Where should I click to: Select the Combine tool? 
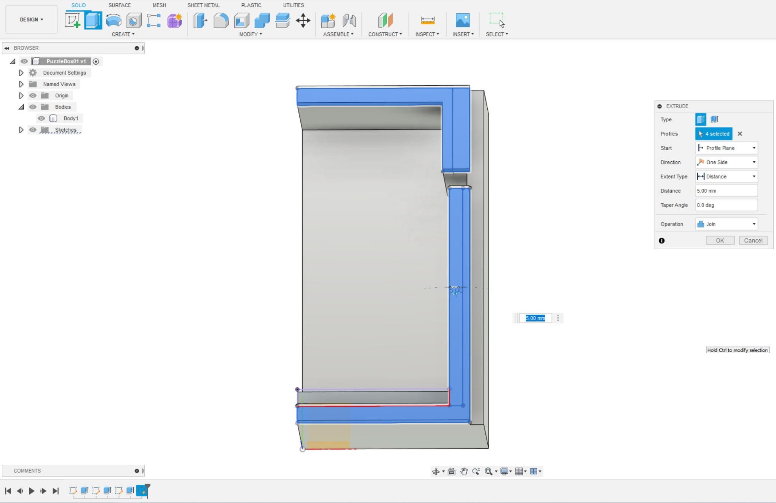tap(262, 21)
